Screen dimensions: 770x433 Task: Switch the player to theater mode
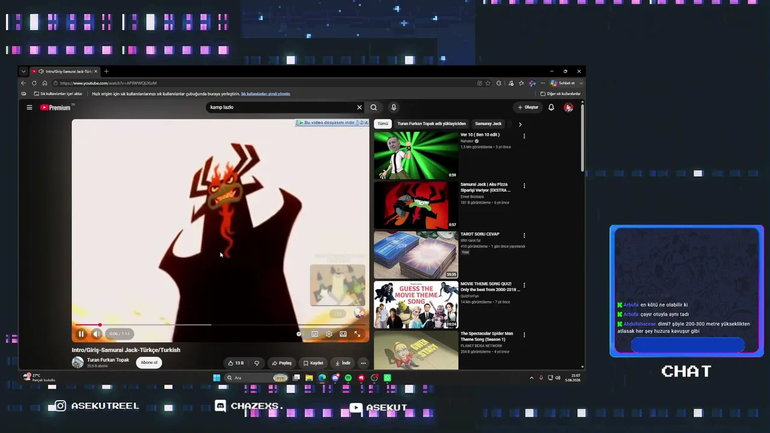pos(343,334)
